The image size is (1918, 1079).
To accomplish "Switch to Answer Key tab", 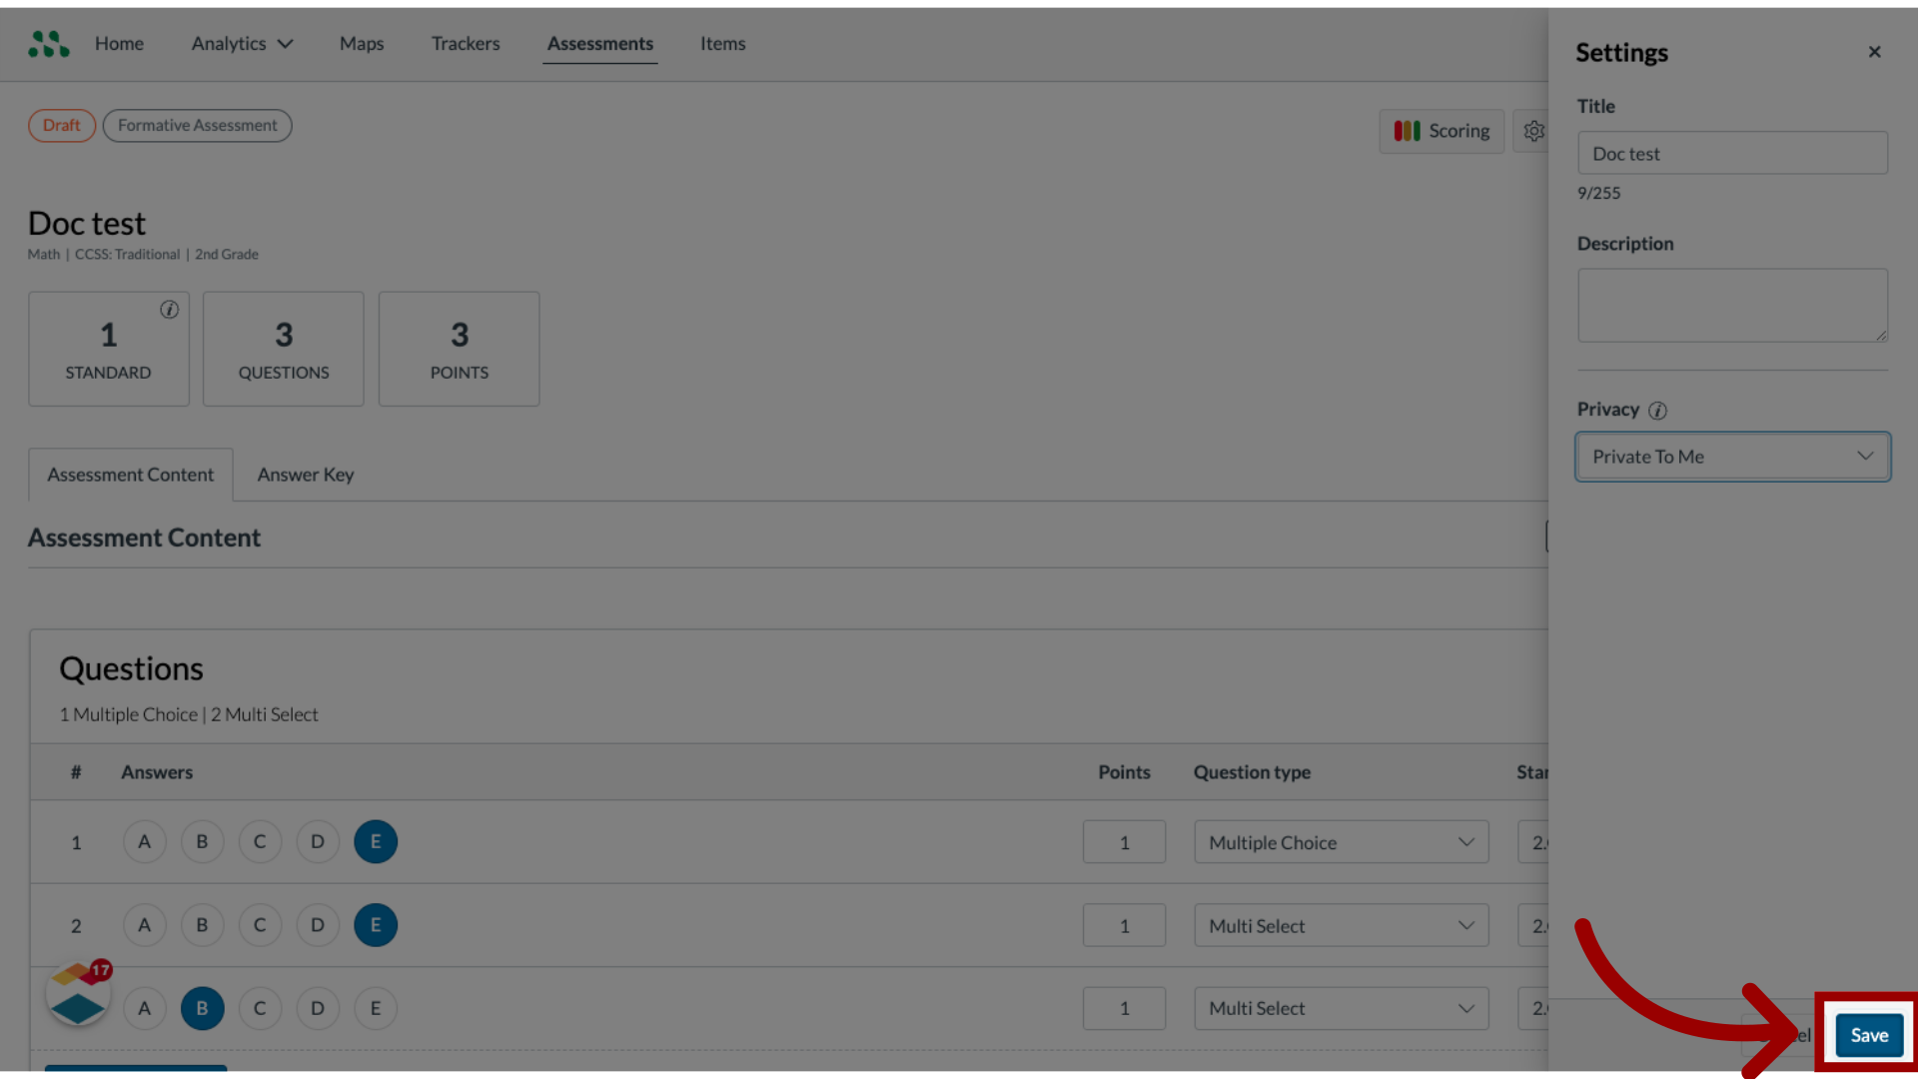I will [x=306, y=475].
